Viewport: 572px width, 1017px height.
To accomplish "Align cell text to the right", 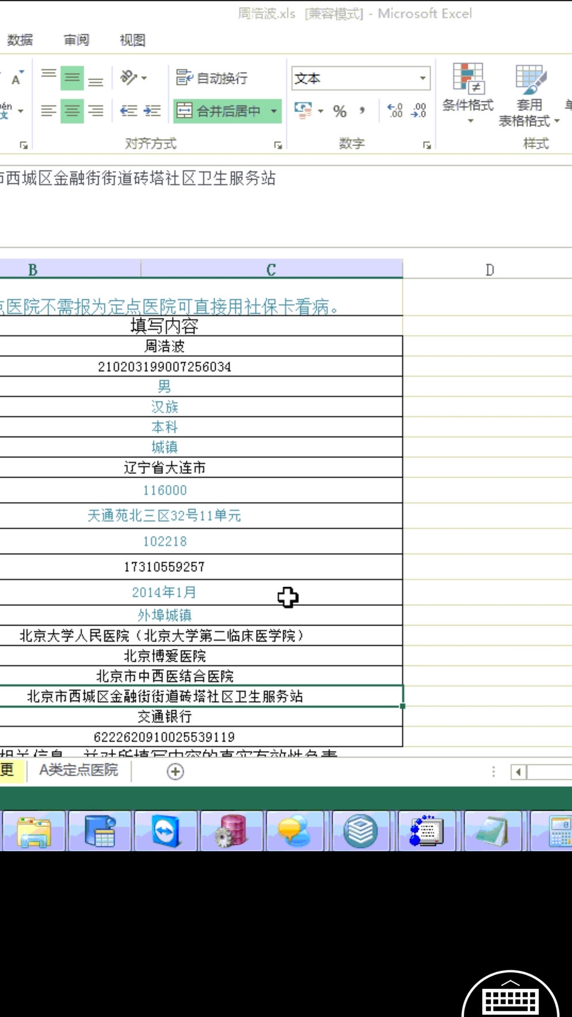I will (x=96, y=111).
